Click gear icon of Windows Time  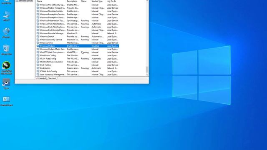pyautogui.click(x=38, y=42)
